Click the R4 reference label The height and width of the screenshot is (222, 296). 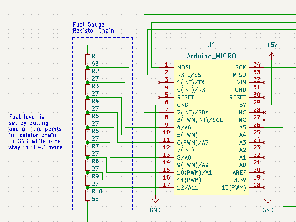click(95, 101)
